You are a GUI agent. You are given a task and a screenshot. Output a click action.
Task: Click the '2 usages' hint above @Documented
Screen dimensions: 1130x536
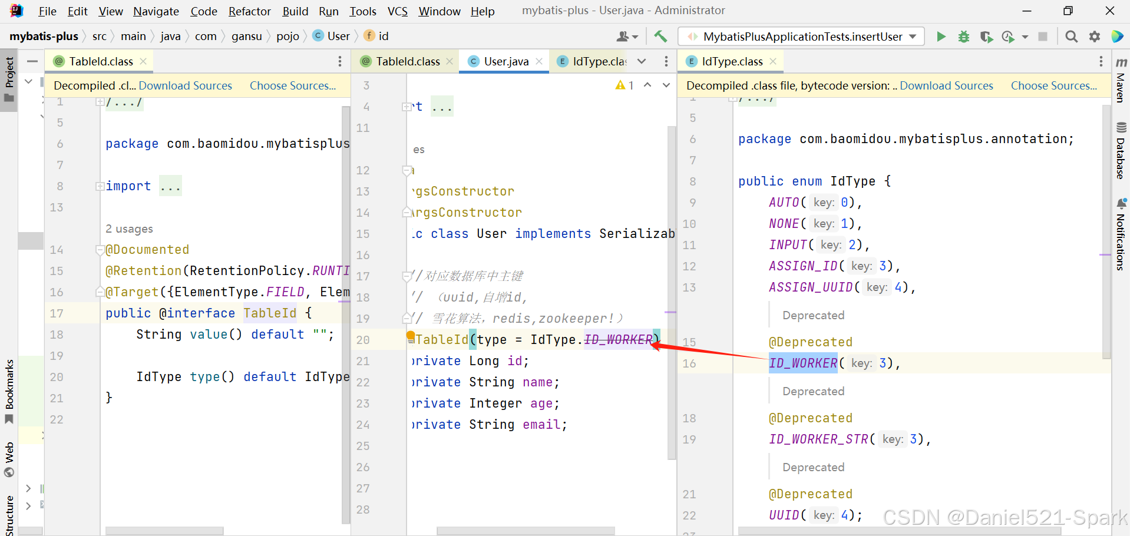[129, 229]
